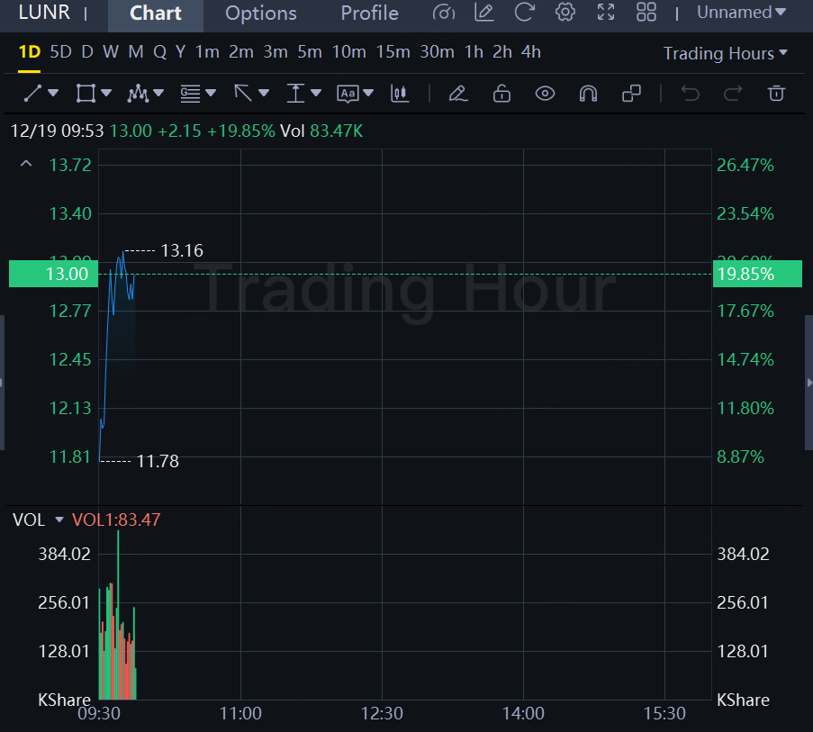Click the clone drawings icon

tap(631, 94)
